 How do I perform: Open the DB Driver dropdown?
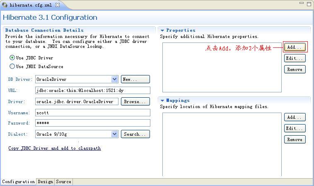tap(115, 79)
